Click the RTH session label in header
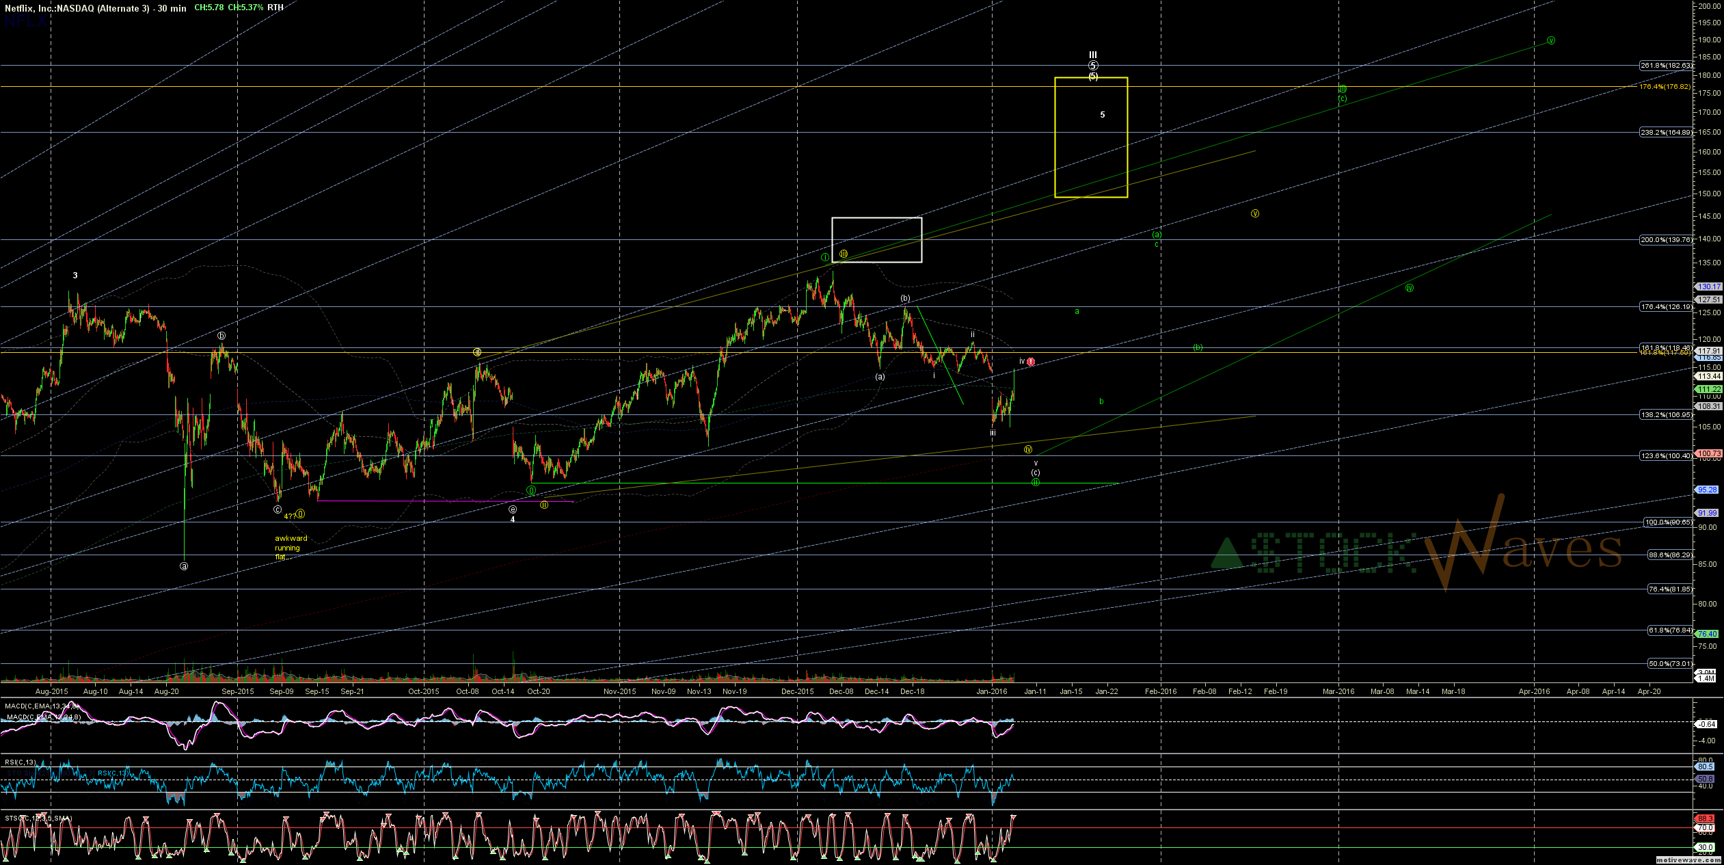The height and width of the screenshot is (865, 1724). point(275,8)
